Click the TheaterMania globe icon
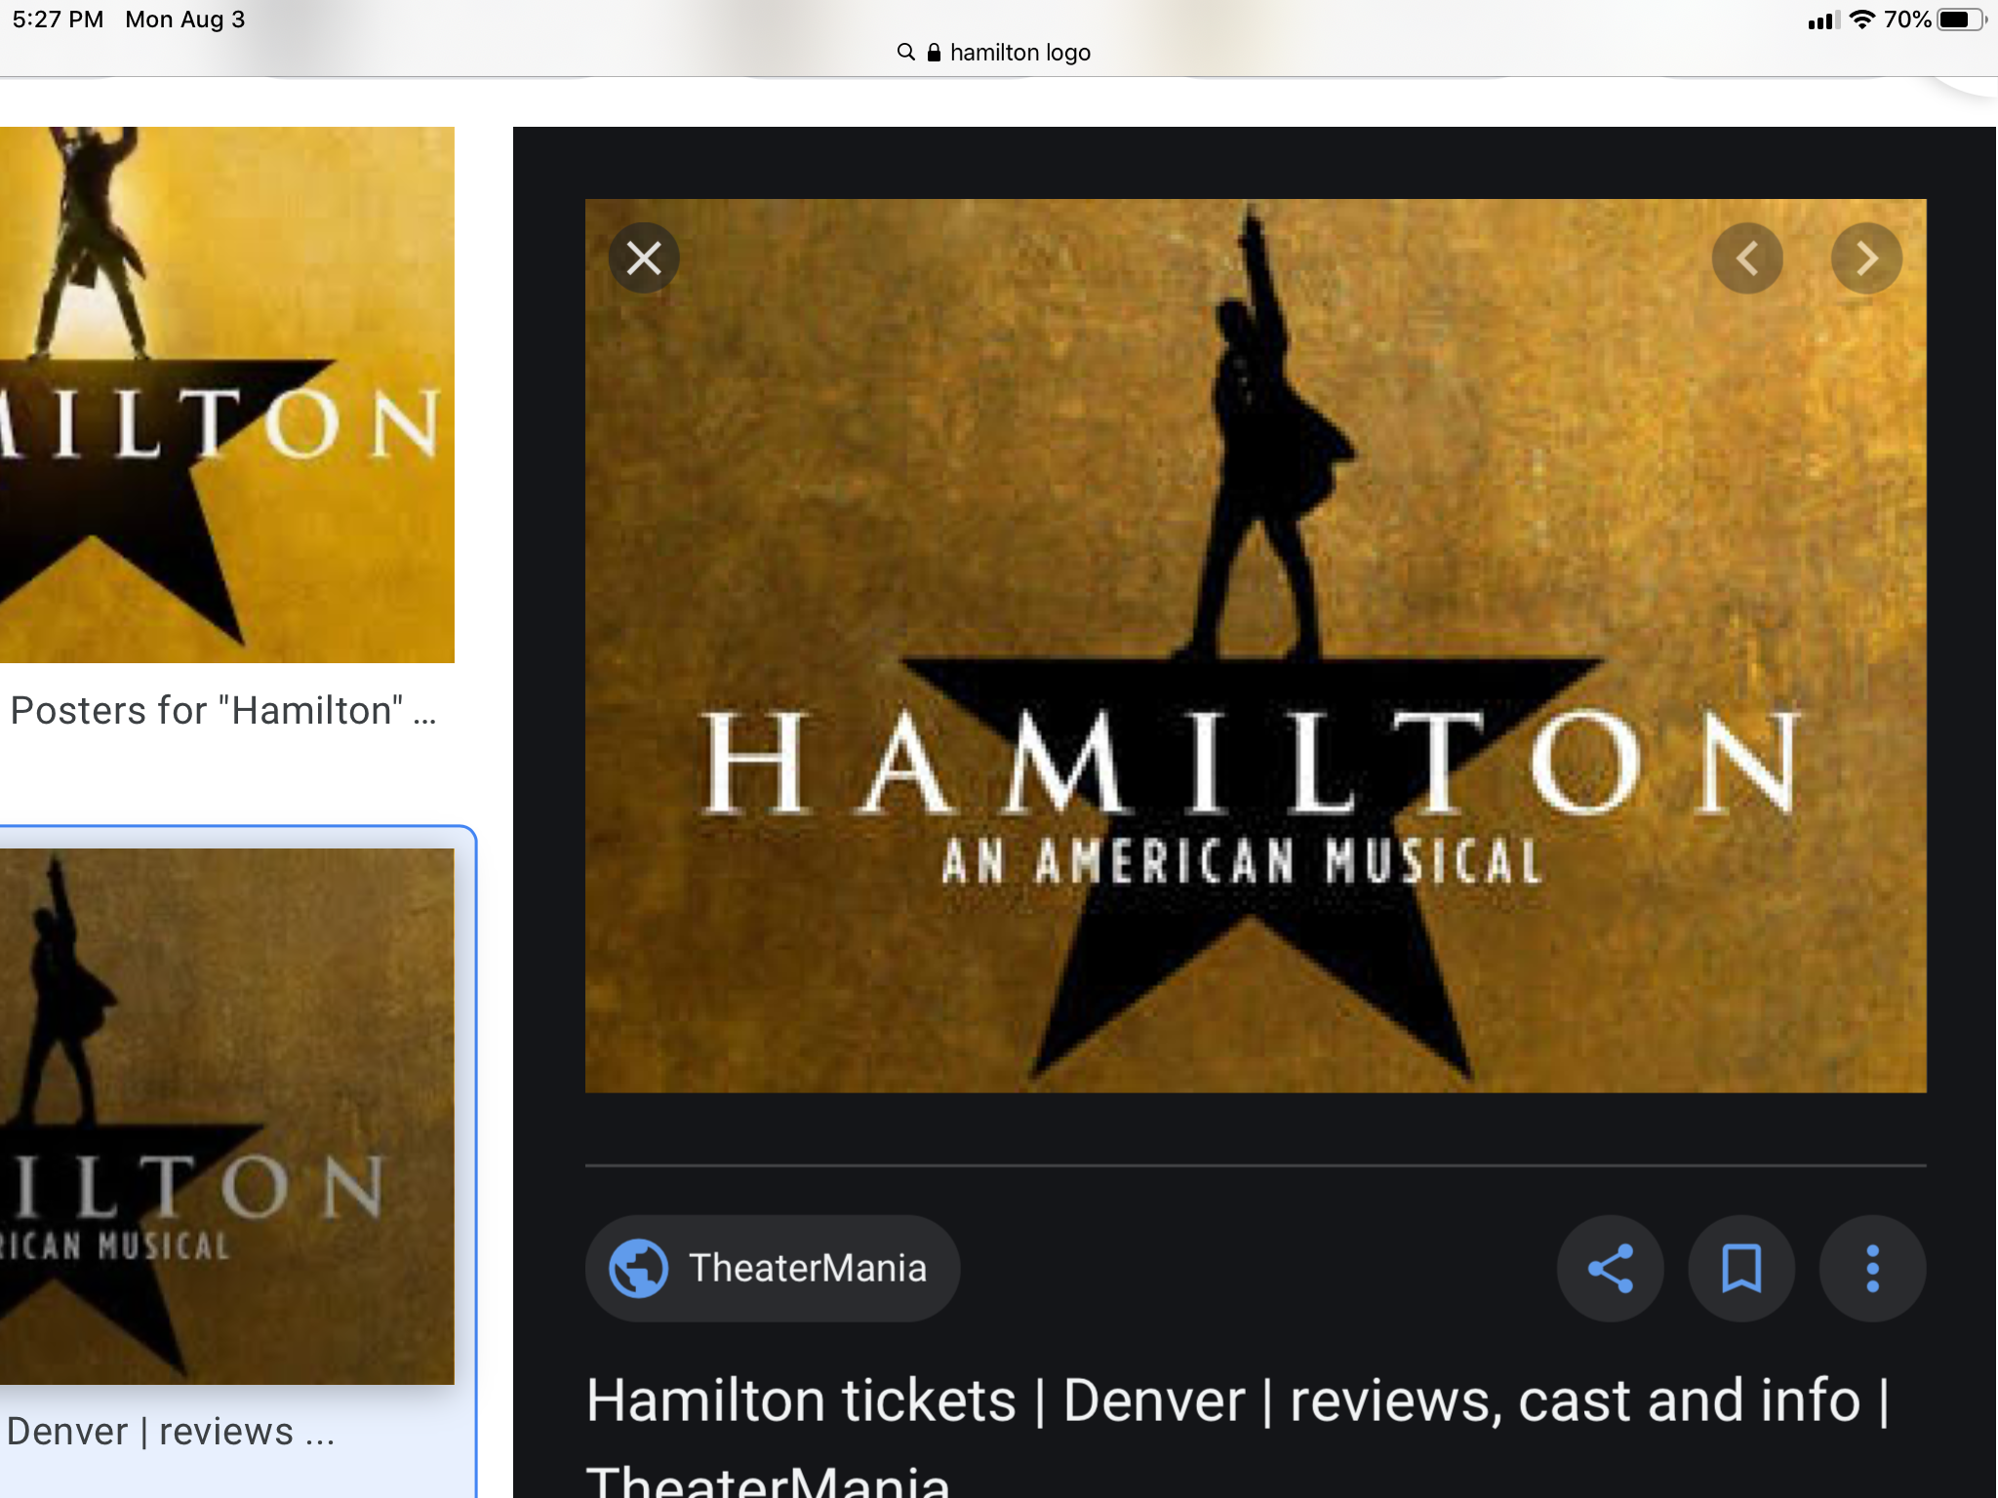1998x1498 pixels. point(638,1268)
